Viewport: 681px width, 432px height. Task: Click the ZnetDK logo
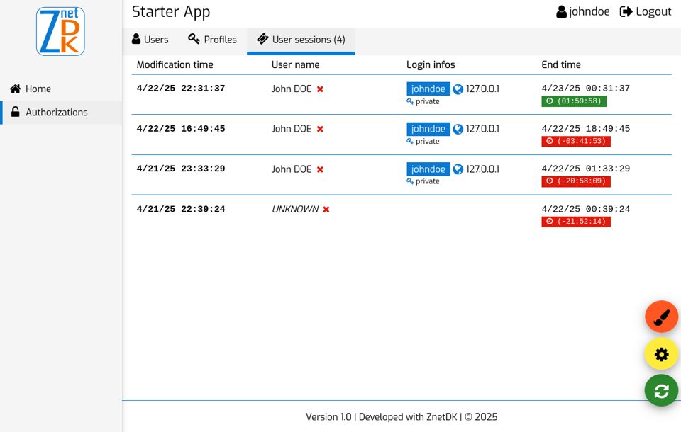(x=60, y=30)
